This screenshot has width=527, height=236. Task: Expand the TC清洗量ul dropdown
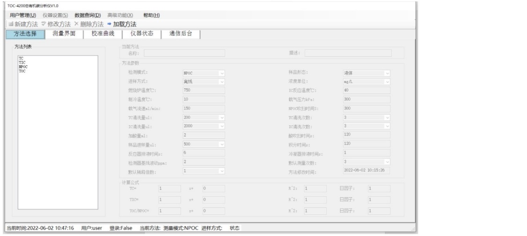[222, 117]
